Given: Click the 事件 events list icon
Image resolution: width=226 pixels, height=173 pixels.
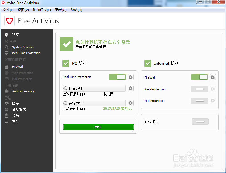Looking at the screenshot, I should tap(7, 122).
